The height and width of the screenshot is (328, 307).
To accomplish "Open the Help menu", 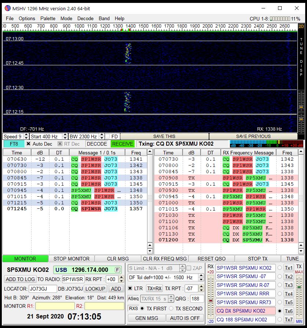I will coord(120,18).
